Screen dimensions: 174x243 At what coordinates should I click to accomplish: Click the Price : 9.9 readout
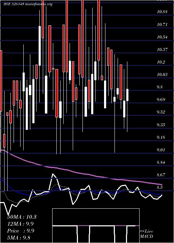point(21,231)
